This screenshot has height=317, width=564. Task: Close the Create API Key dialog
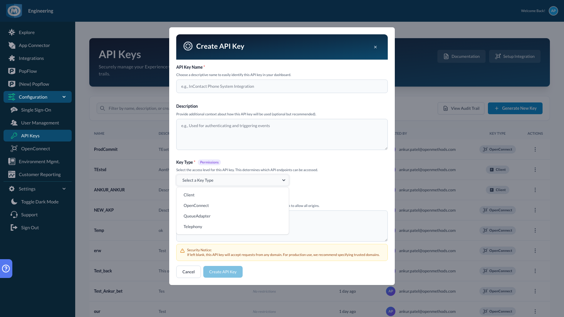[375, 47]
